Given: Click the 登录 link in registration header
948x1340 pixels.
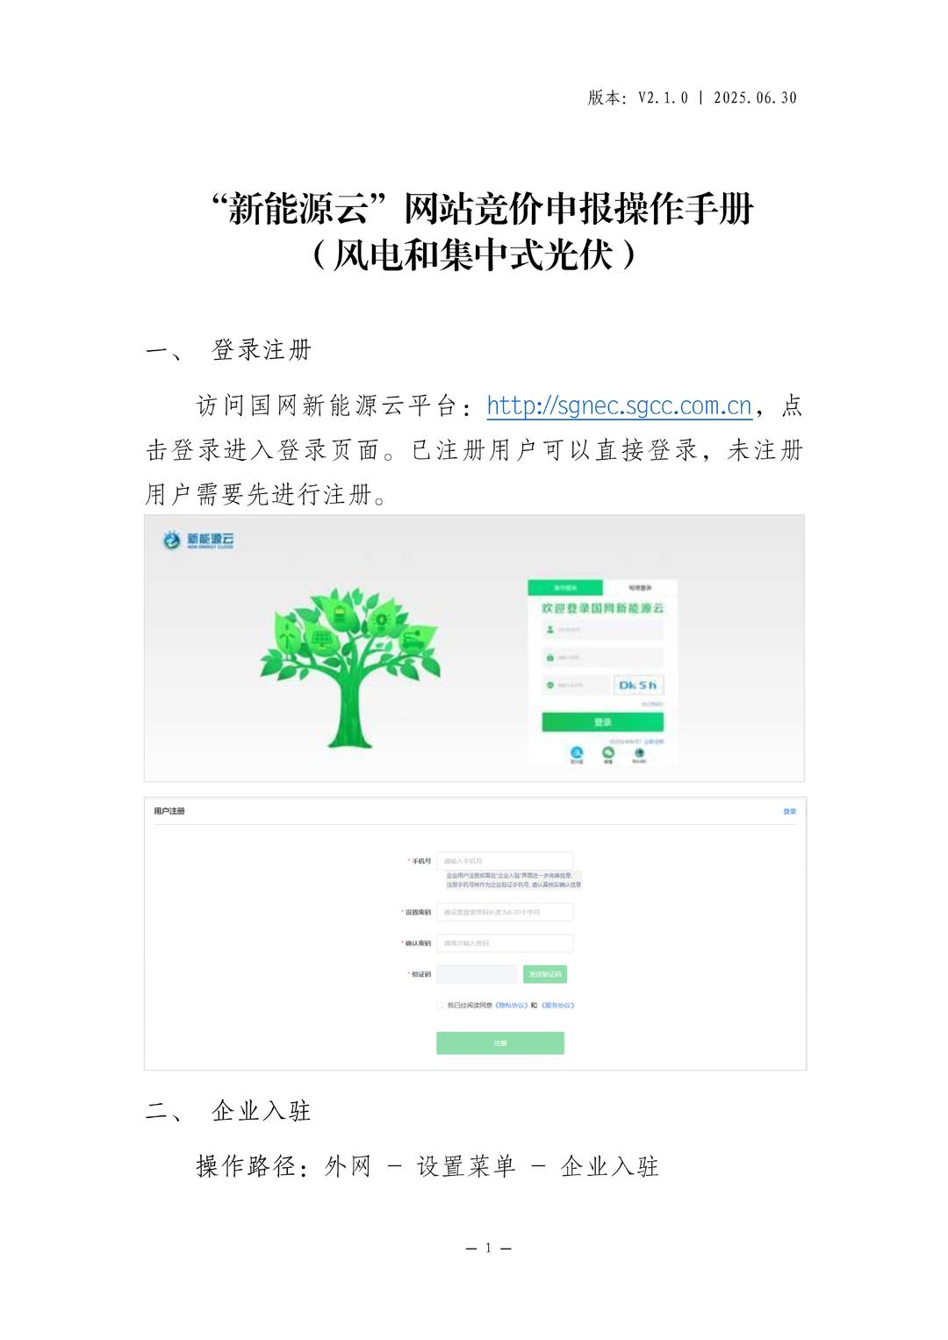Looking at the screenshot, I should pos(789,812).
